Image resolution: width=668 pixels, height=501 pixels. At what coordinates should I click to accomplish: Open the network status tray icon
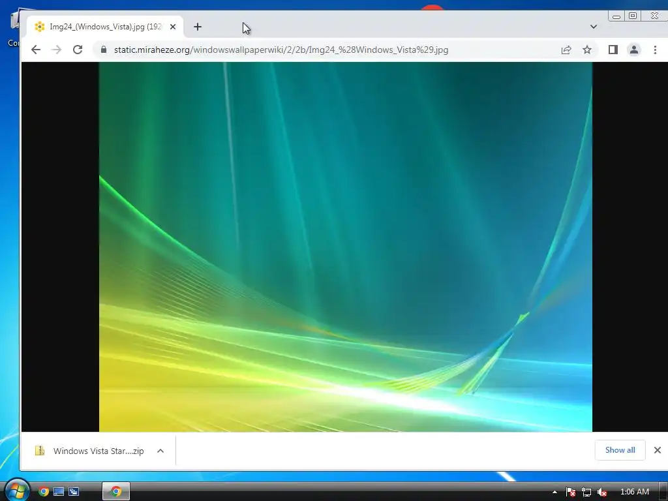tap(586, 492)
